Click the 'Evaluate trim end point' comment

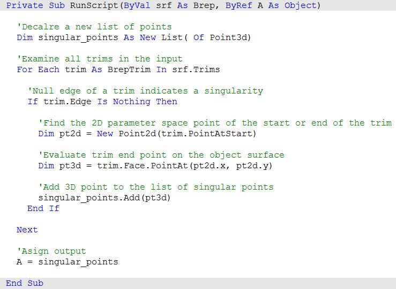(161, 155)
